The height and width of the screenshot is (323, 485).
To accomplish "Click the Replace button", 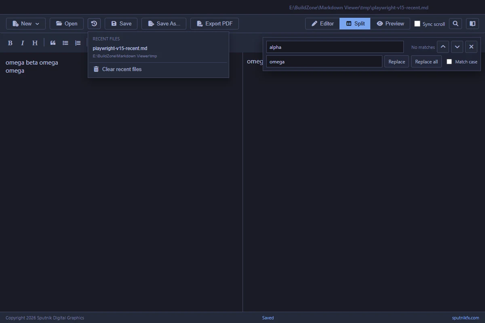I will [x=396, y=61].
